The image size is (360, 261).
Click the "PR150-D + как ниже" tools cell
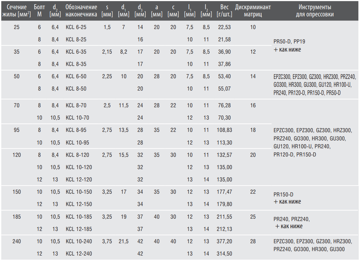287,198
